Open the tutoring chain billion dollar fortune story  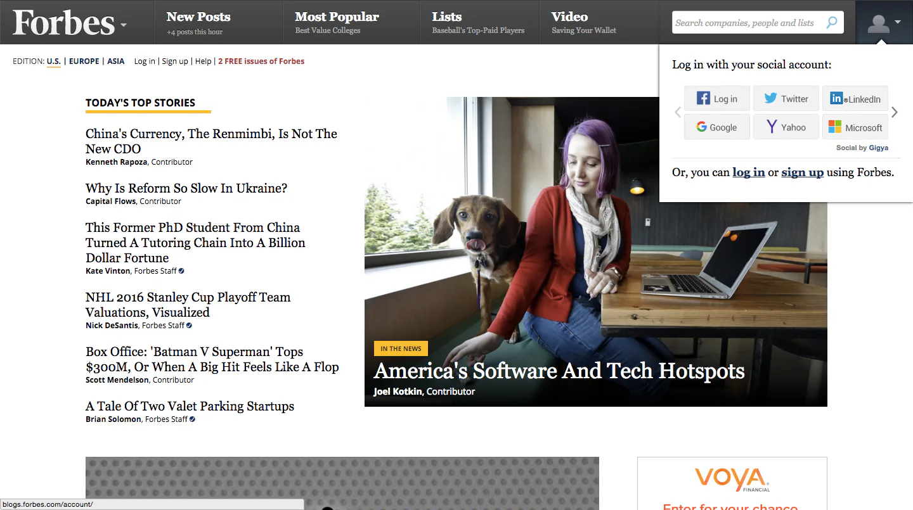195,243
